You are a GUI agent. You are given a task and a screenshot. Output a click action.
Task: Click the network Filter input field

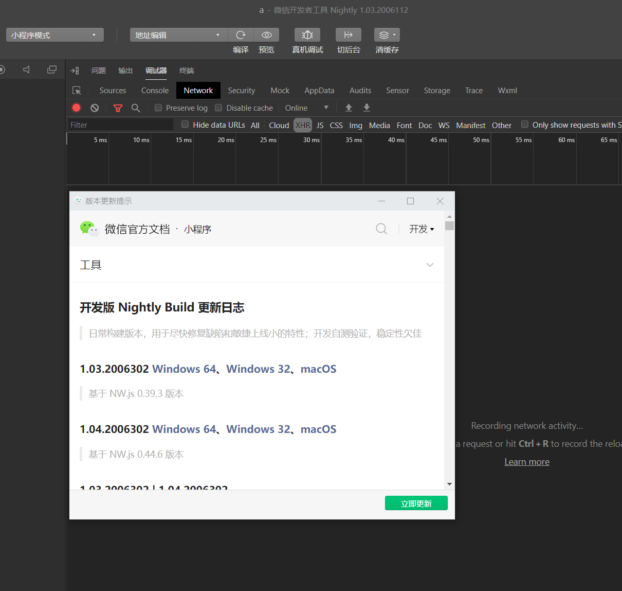pos(121,125)
